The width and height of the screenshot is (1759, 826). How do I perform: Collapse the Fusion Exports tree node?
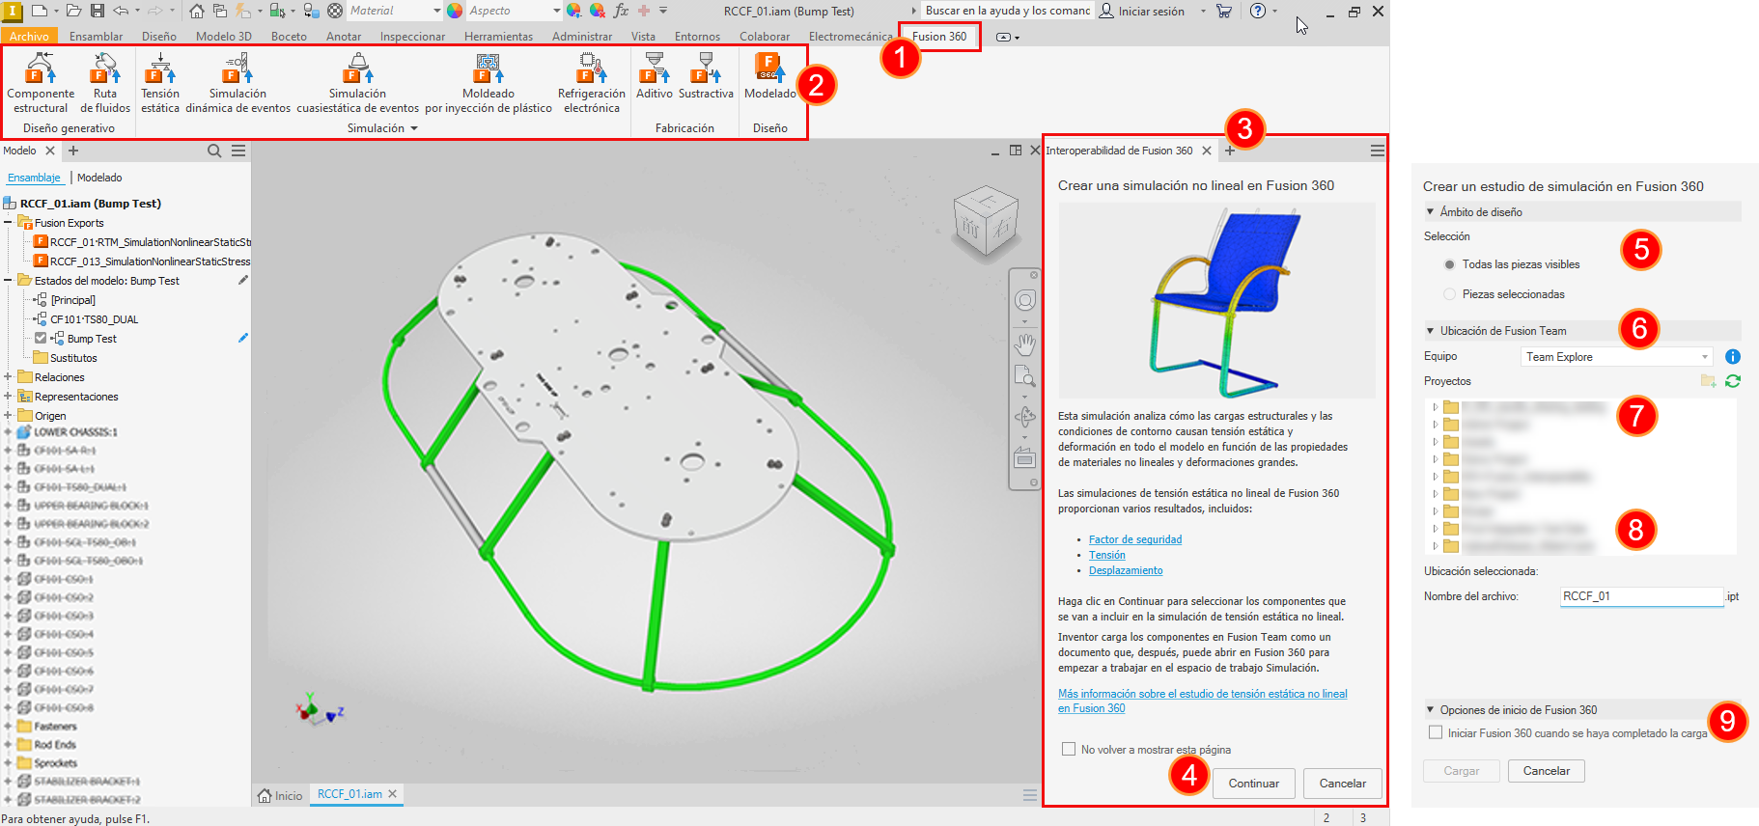tap(8, 223)
